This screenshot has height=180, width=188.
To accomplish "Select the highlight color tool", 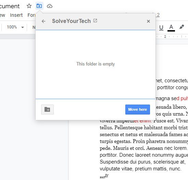I will point(181,27).
